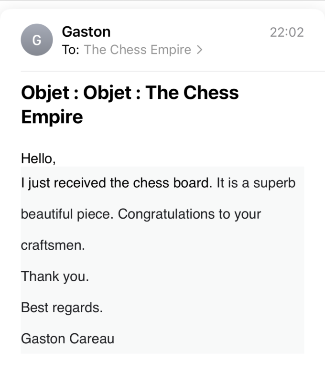Tap the To: label

coord(70,50)
